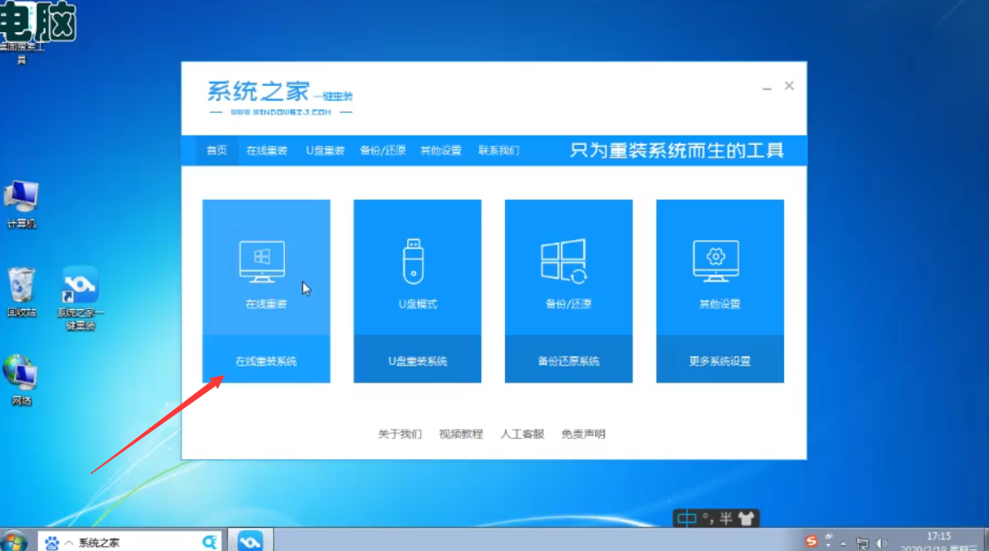Viewport: 989px width, 551px height.
Task: Toggle the 中 Chinese input mode
Action: point(687,518)
